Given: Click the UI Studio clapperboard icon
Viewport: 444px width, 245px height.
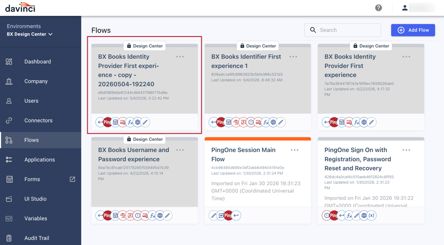Looking at the screenshot, I should point(9,199).
